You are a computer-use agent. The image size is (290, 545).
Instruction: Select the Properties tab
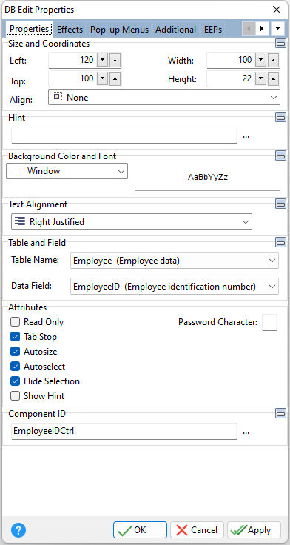click(29, 29)
